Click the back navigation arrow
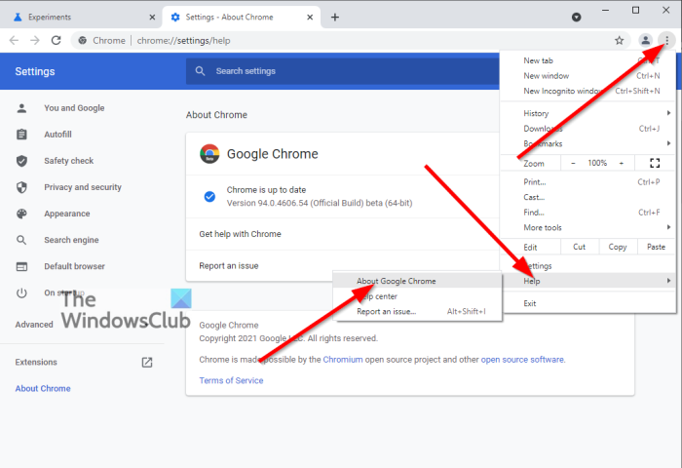 13,40
